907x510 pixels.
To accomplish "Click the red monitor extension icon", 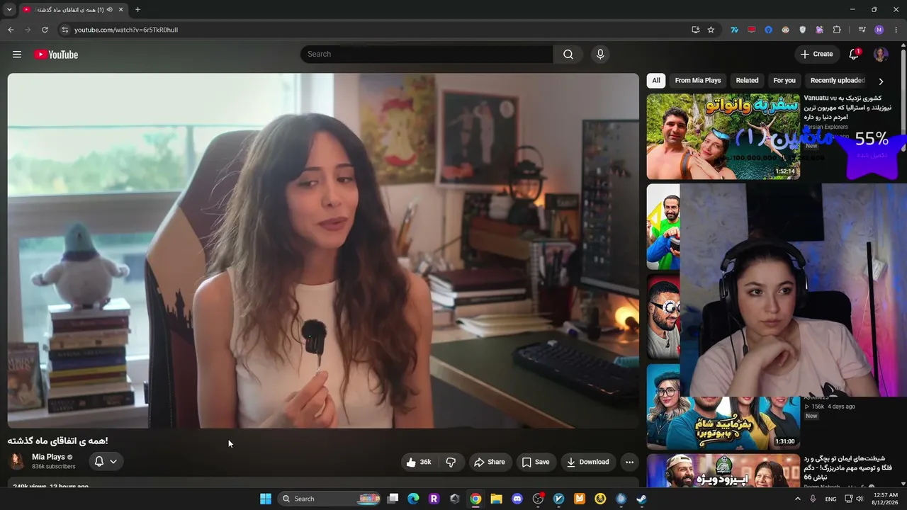I will (x=751, y=30).
